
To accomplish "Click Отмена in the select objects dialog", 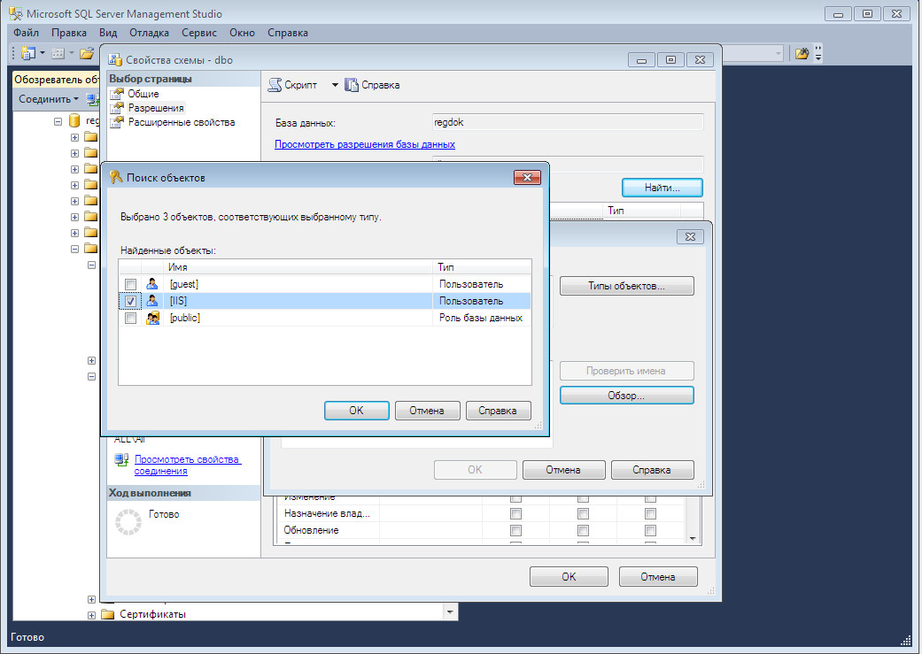I will click(x=563, y=470).
